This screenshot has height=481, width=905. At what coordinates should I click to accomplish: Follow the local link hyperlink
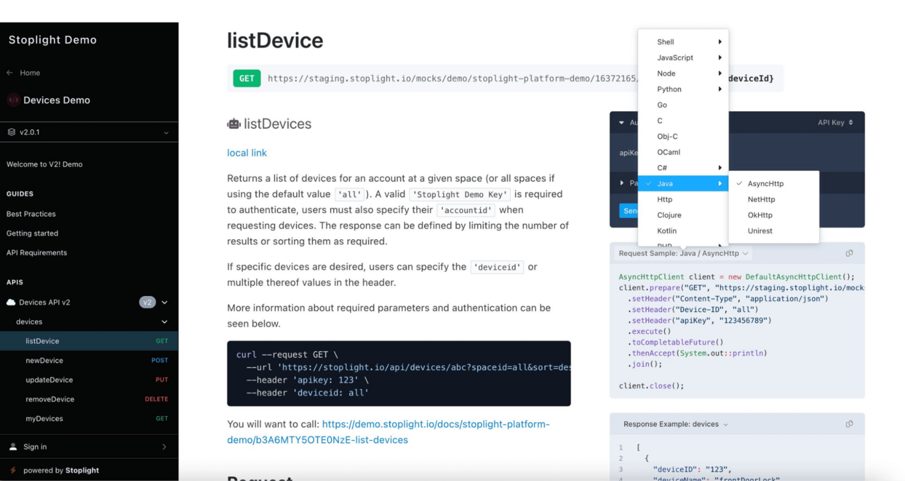247,153
